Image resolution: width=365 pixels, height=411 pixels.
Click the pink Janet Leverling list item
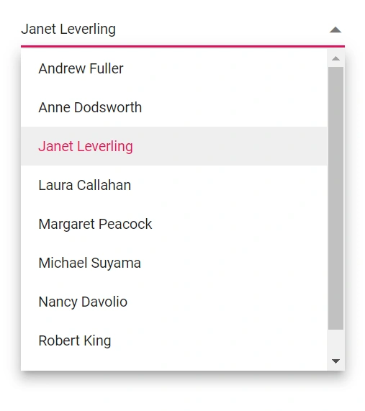coord(174,146)
